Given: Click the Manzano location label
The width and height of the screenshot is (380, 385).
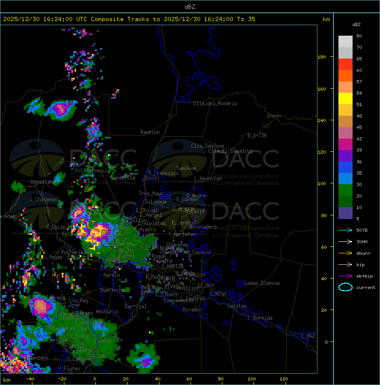Looking at the screenshot, I should pos(38,358).
